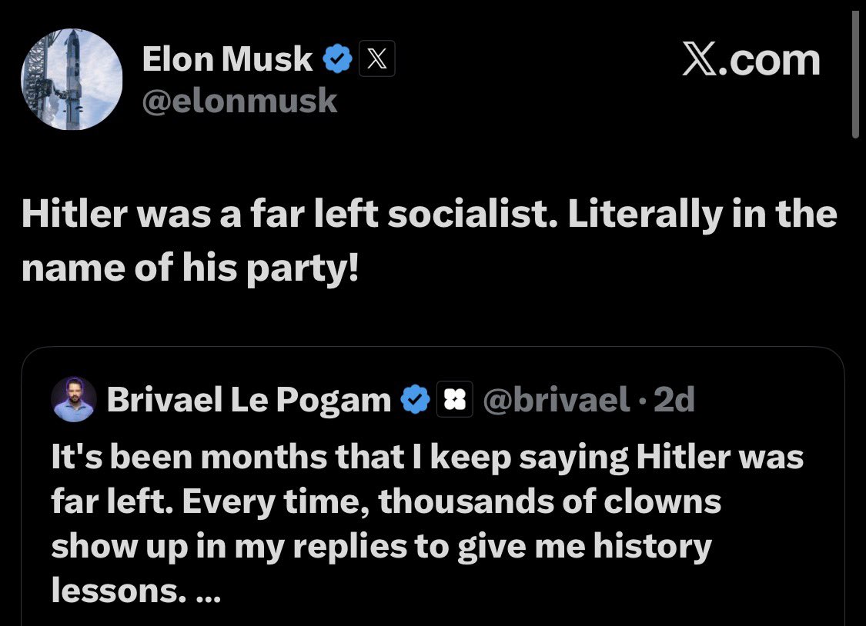
Task: Click the Brivael Le Pogam name
Action: click(x=249, y=399)
